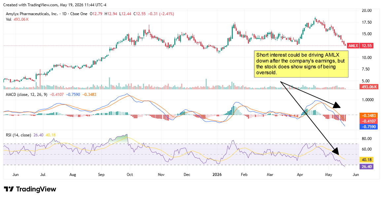Select RSI average value 40.18 in legend
The height and width of the screenshot is (199, 383).
point(51,135)
